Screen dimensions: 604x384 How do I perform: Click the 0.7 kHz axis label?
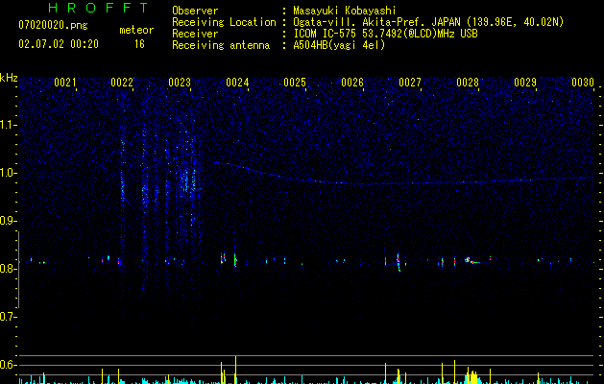tap(9, 317)
